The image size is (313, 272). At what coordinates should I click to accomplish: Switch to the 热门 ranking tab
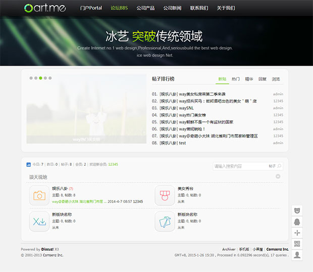point(236,79)
